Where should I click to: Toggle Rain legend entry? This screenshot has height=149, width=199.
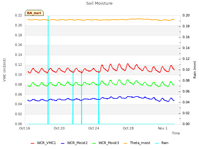162,143
